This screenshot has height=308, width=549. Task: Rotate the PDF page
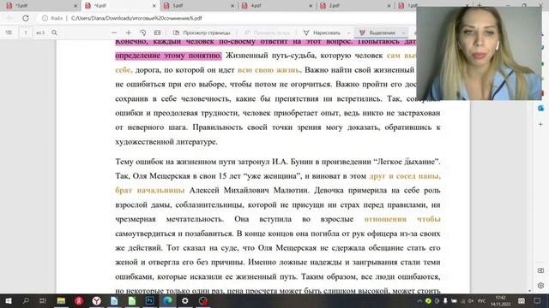(143, 33)
